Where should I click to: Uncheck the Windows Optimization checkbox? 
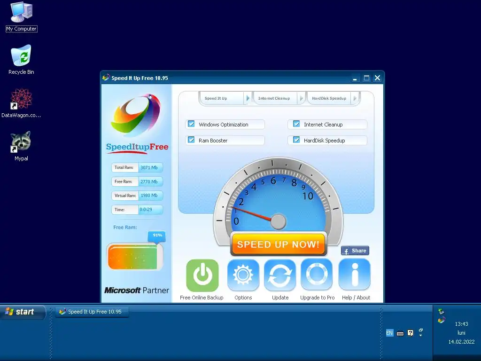[x=191, y=124]
